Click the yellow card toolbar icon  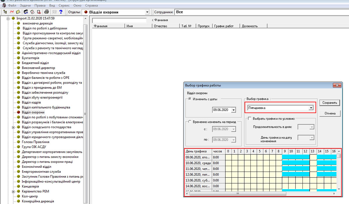pos(18,12)
